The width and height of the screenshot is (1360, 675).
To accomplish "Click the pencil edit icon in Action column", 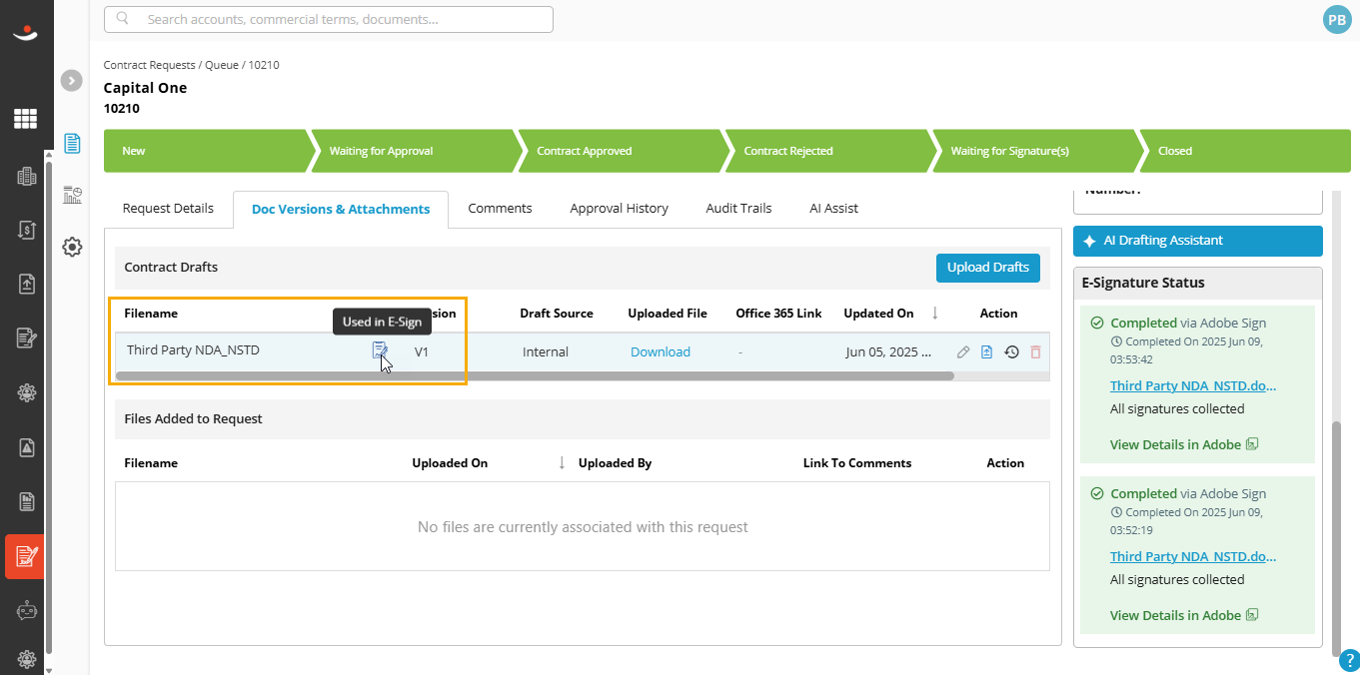I will coord(963,351).
